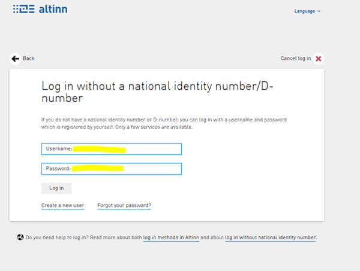Open the Create a new user link
The width and height of the screenshot is (360, 271).
[x=62, y=206]
